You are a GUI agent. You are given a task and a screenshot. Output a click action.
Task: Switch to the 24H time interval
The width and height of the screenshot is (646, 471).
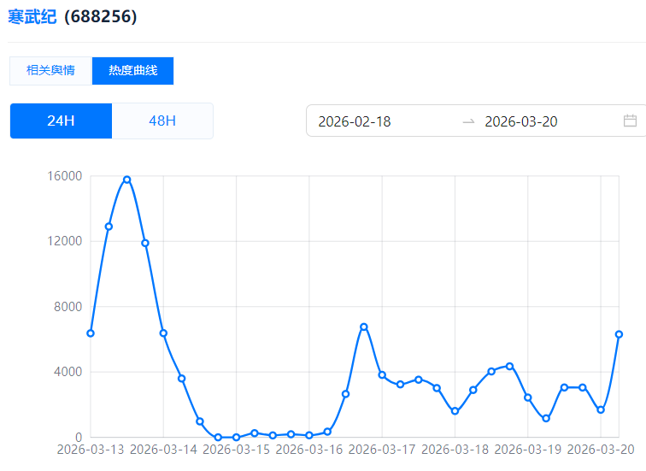[x=61, y=121]
